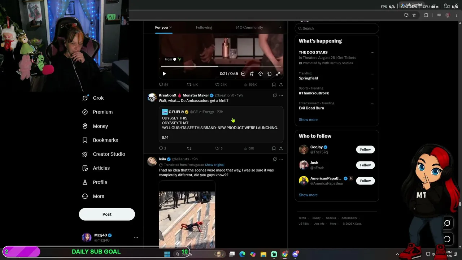Open options for Springfield trend
Image resolution: width=462 pixels, height=260 pixels.
click(x=372, y=74)
